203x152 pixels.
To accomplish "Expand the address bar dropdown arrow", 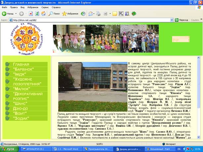I will coord(172,20).
